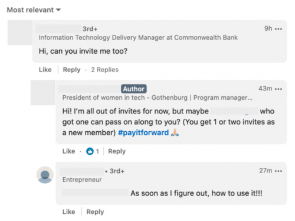The image size is (295, 221).
Task: Like the "Hi, can you invite me too?" comment
Action: [45, 70]
